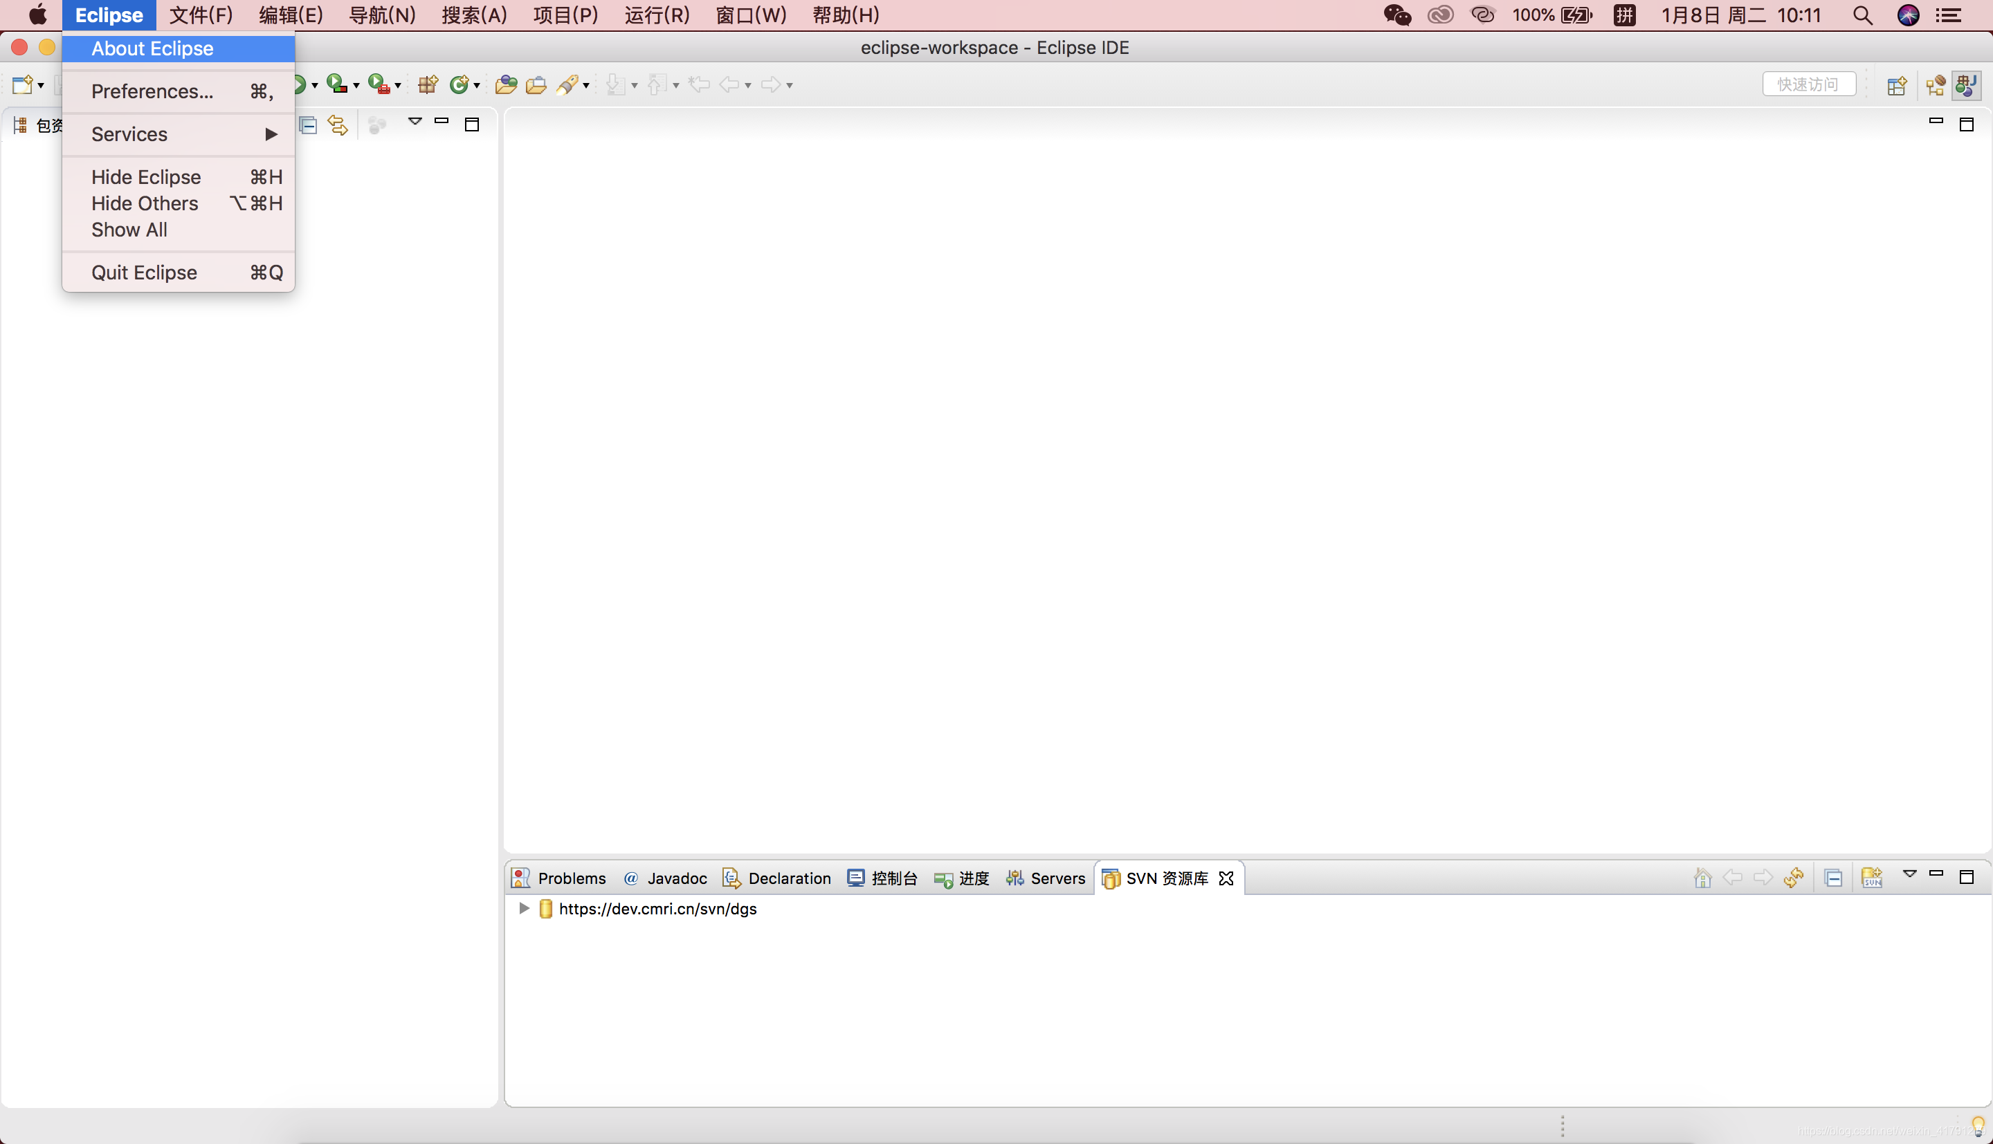This screenshot has width=1993, height=1144.
Task: Click the Run External Tools icon
Action: pos(379,84)
